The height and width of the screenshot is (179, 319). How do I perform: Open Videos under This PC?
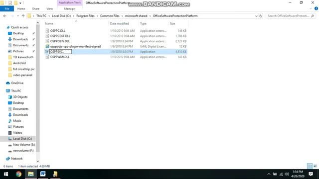click(17, 133)
